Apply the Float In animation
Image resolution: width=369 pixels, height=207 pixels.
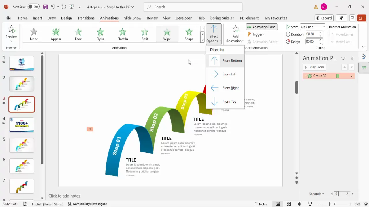[x=123, y=34]
